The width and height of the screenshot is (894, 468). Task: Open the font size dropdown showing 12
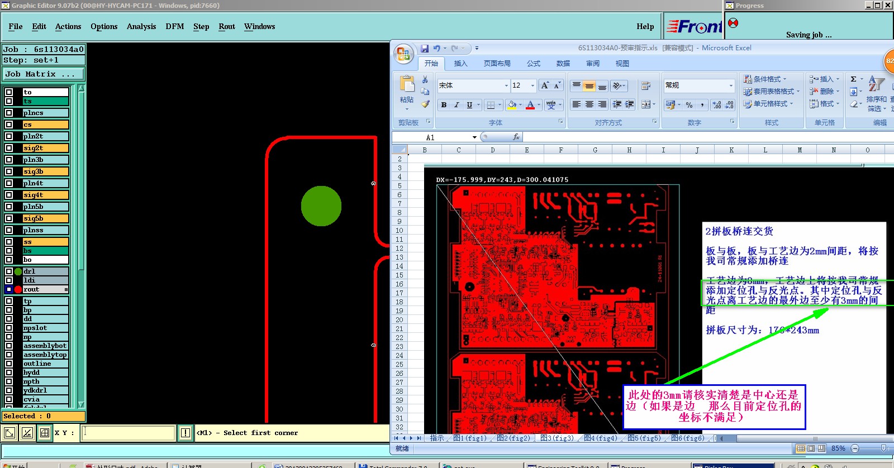532,85
